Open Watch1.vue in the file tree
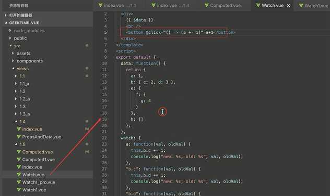330x196 pixels. (34, 190)
